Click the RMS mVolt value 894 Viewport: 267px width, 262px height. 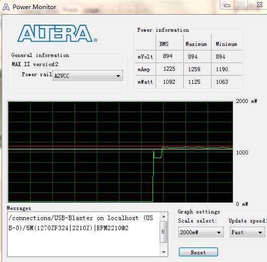(168, 56)
